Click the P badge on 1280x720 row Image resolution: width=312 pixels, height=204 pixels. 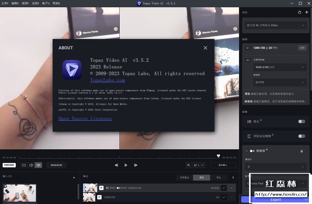pyautogui.click(x=99, y=197)
